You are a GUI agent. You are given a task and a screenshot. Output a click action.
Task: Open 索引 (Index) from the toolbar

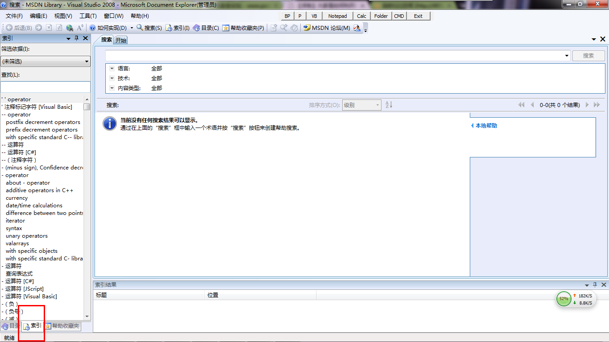pyautogui.click(x=178, y=28)
